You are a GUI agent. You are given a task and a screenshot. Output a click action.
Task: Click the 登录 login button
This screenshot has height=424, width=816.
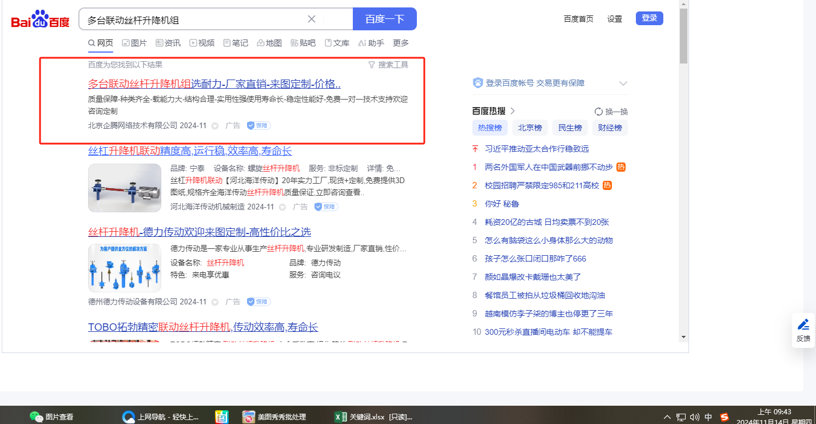(649, 18)
